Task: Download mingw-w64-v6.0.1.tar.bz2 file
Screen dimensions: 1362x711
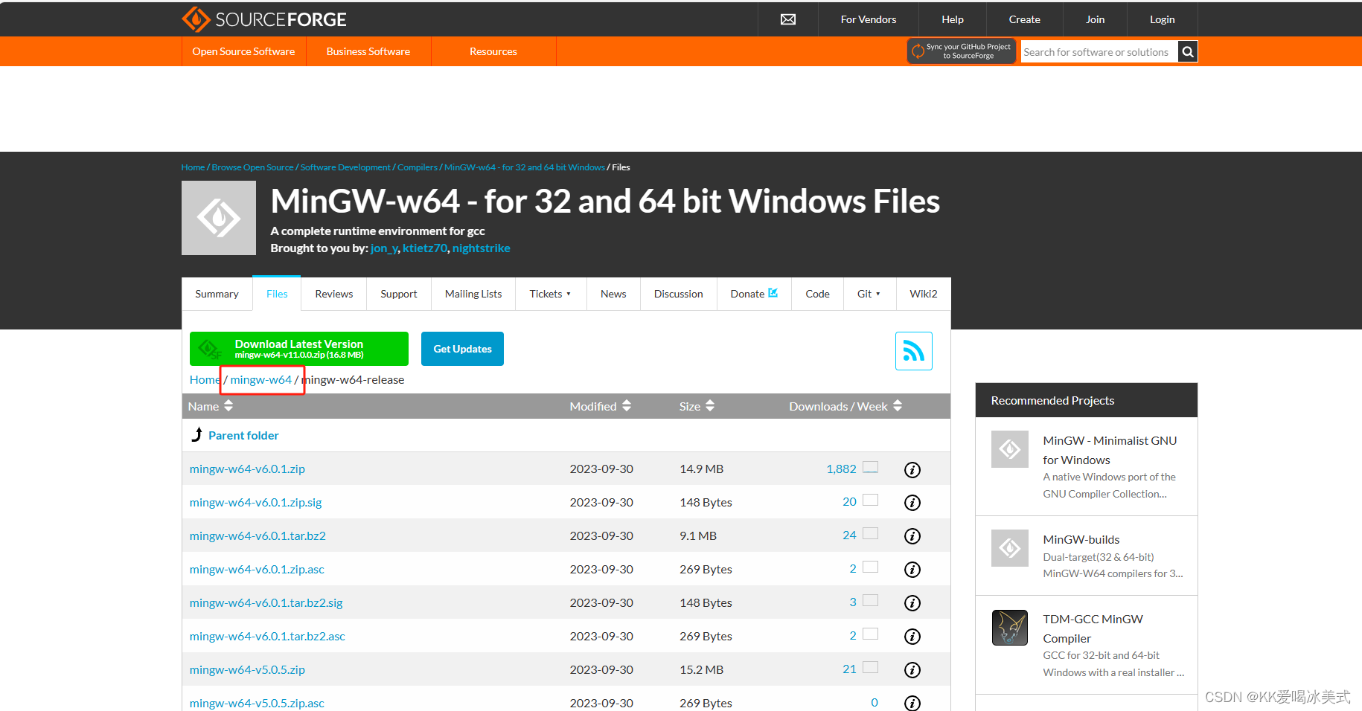Action: click(258, 536)
